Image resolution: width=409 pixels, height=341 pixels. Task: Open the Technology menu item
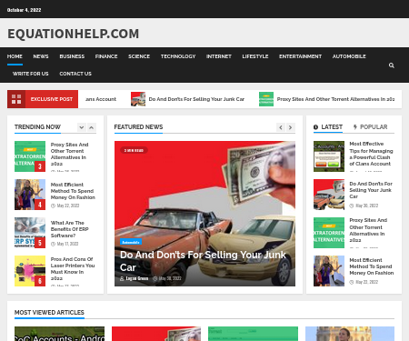click(178, 56)
